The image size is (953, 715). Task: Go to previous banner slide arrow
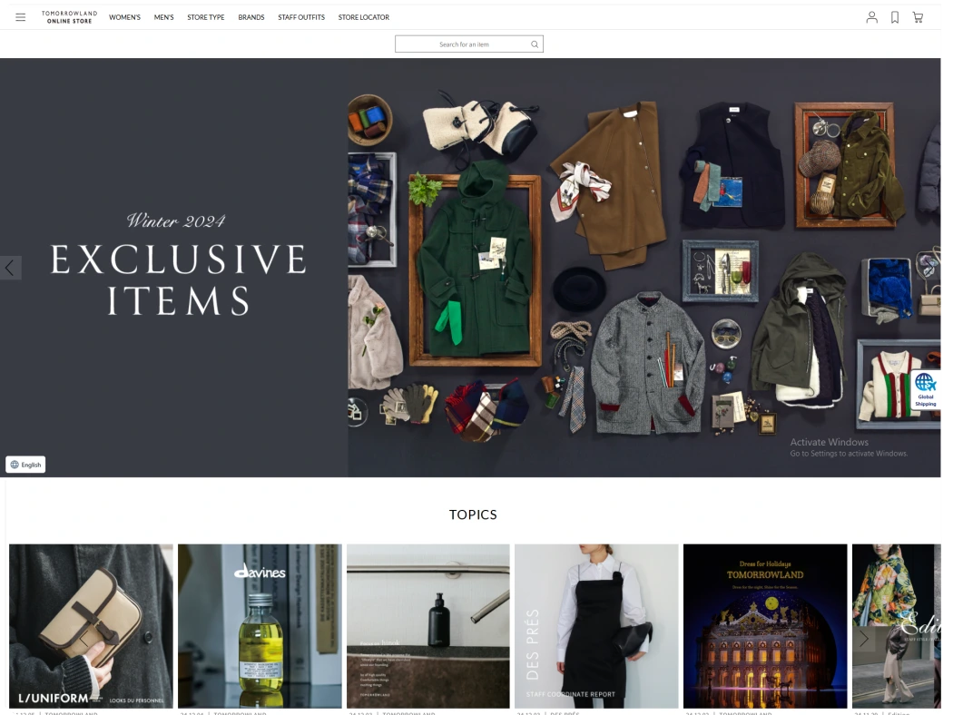[x=7, y=267]
